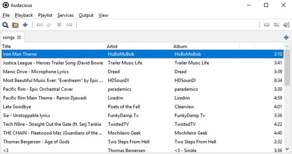
Task: Click album Clearview
Action: tap(184, 107)
